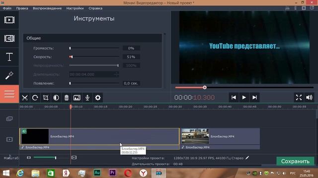This screenshot has height=178, width=318.
Task: Open File Explorer folder from taskbar
Action: tap(35, 173)
